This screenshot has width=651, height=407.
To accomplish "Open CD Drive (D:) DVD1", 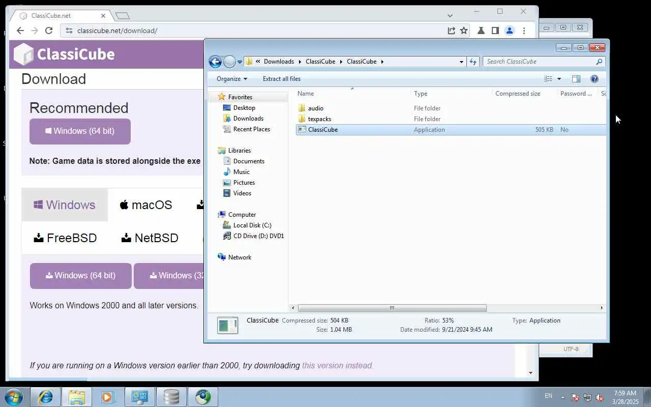I will [x=258, y=236].
